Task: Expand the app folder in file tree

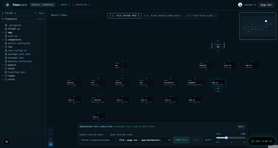Action: (x=2, y=33)
